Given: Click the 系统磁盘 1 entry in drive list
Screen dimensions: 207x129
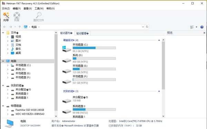Looking at the screenshot, I should 79,117.
